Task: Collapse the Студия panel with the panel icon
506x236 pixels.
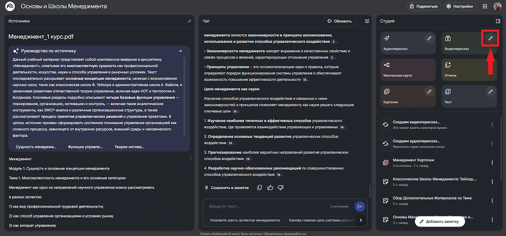Action: [498, 21]
